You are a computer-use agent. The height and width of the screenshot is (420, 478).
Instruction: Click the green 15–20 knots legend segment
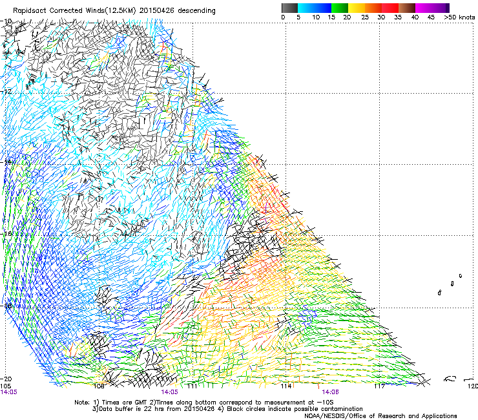coord(340,8)
